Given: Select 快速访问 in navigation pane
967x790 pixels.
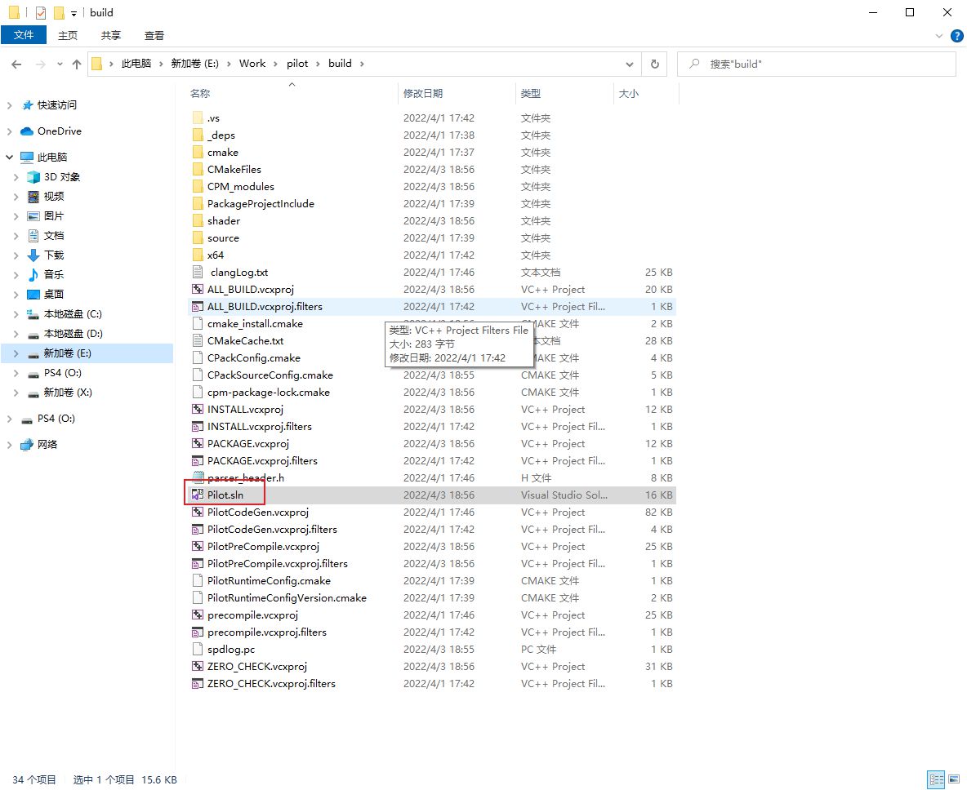Looking at the screenshot, I should tap(56, 105).
